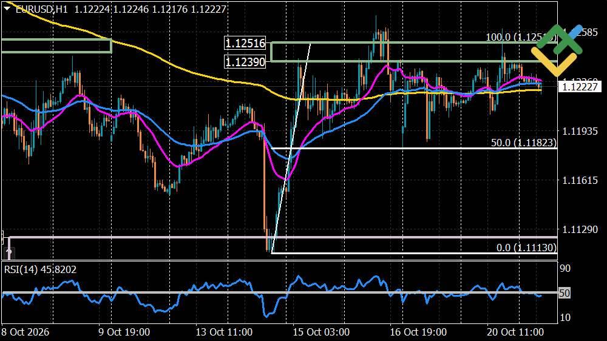Select the 1.12516 price label box

pyautogui.click(x=245, y=43)
